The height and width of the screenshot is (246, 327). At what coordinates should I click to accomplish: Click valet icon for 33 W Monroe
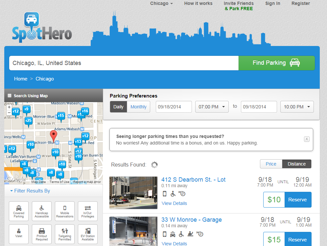(x=190, y=234)
